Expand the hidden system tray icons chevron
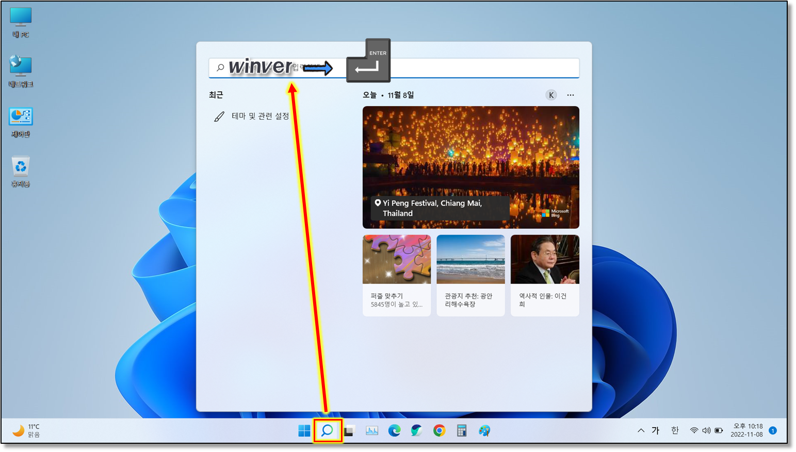Screen dimensions: 796x452 click(x=641, y=431)
